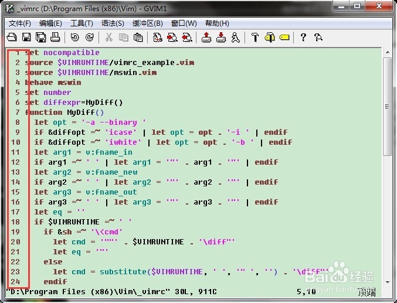The width and height of the screenshot is (397, 303).
Task: Click cursor position '5,10' in status line
Action: [306, 292]
